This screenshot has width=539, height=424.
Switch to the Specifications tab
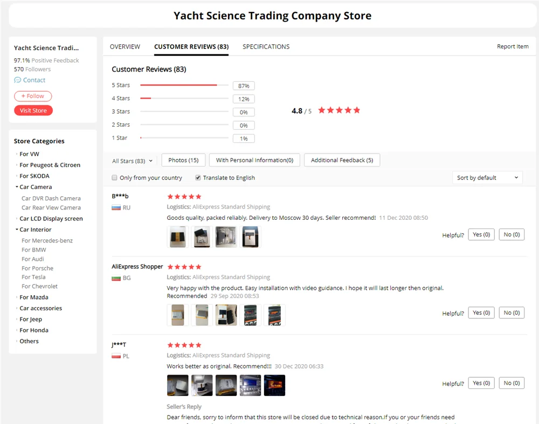point(266,47)
